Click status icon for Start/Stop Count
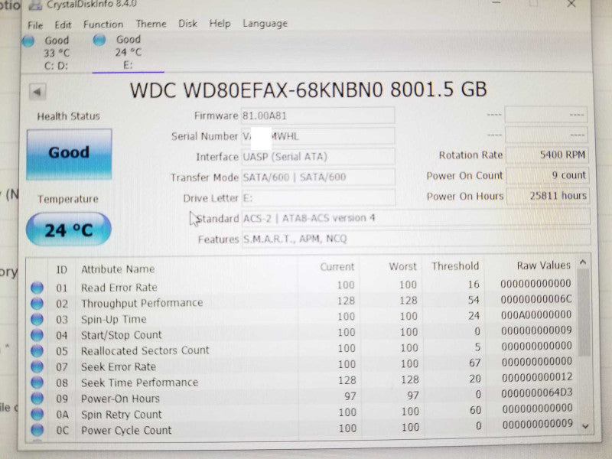The height and width of the screenshot is (459, 612). (x=37, y=335)
